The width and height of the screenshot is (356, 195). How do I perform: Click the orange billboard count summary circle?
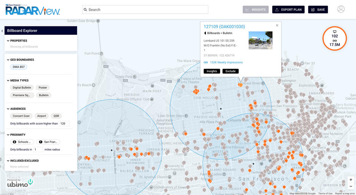point(334,39)
